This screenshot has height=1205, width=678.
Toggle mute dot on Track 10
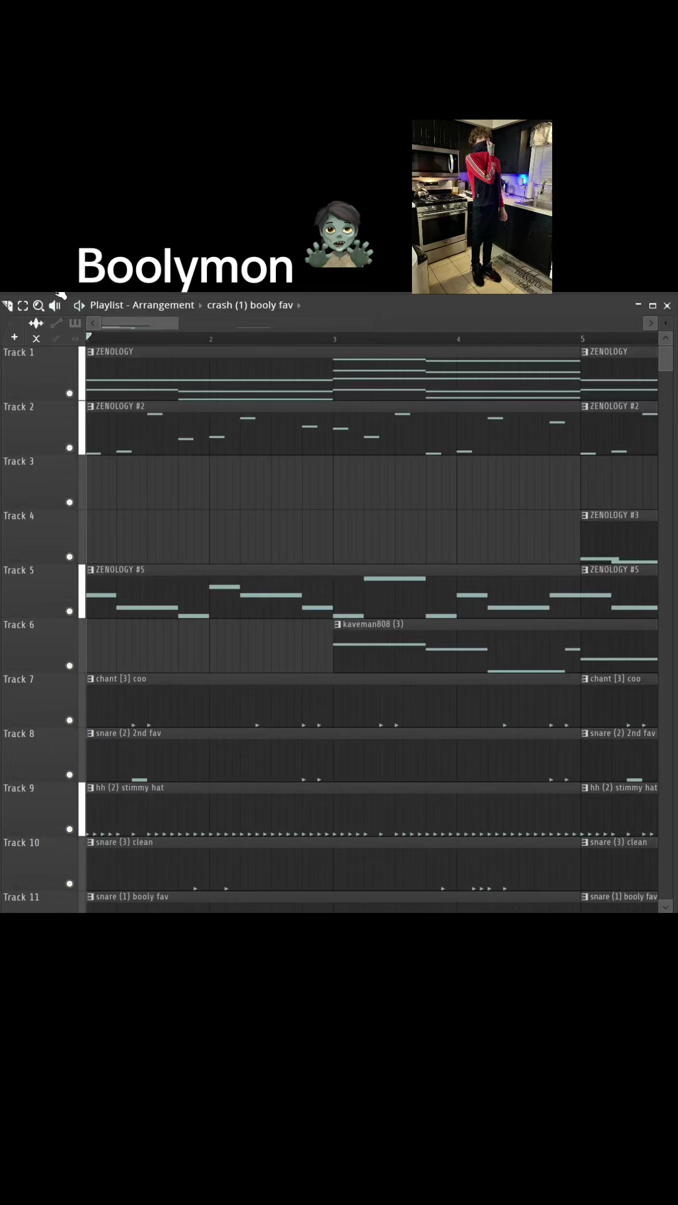[x=70, y=884]
